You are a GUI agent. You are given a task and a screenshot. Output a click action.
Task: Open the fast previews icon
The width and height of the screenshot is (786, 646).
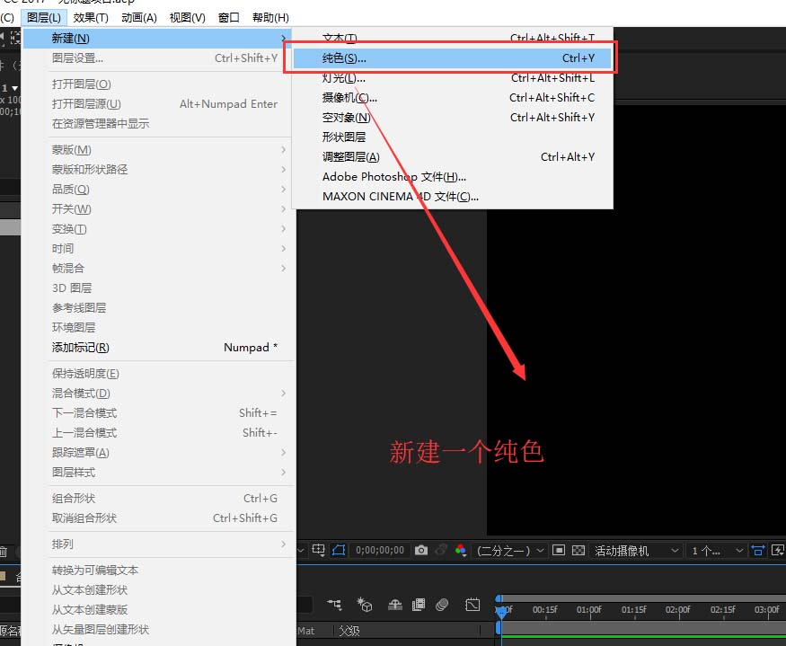pyautogui.click(x=778, y=550)
